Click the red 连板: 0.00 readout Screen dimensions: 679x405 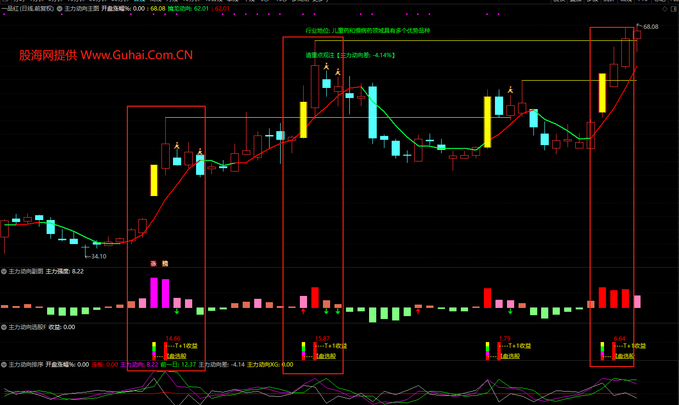pos(105,365)
